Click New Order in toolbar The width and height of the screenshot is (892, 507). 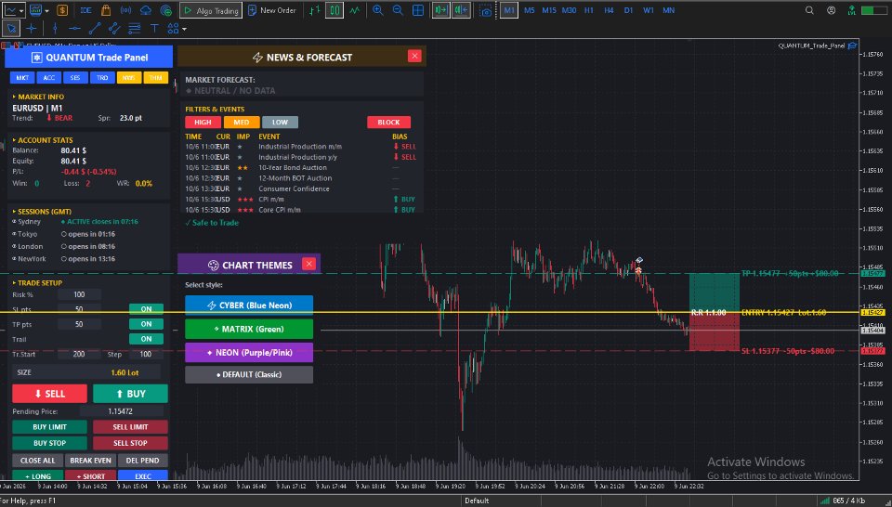click(x=272, y=10)
